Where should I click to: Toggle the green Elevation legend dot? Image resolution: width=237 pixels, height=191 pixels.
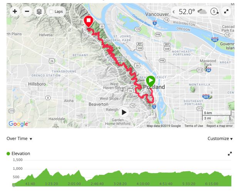8,154
